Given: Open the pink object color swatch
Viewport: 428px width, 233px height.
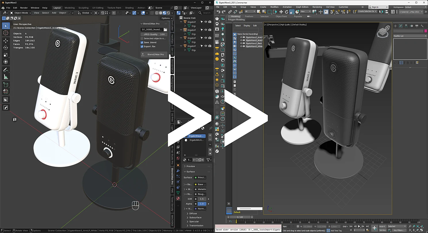Looking at the screenshot, I should (x=425, y=31).
